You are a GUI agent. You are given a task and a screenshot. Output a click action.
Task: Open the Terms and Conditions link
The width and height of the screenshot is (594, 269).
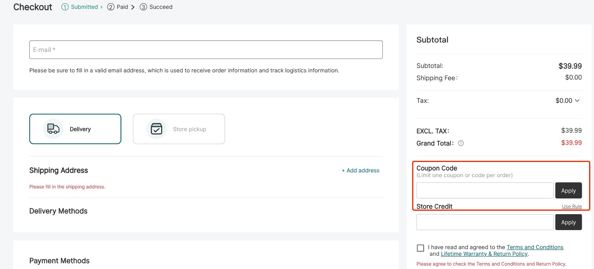point(535,247)
